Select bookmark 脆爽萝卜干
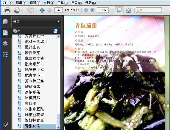Viewport: 170px width, 130px height. [x=34, y=75]
